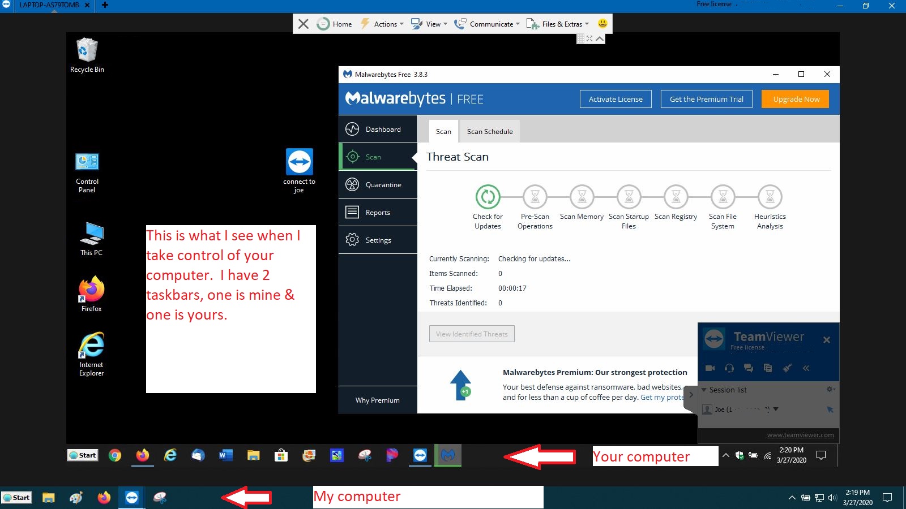The height and width of the screenshot is (509, 906).
Task: Open the www.teamviewer.com link
Action: click(x=800, y=435)
